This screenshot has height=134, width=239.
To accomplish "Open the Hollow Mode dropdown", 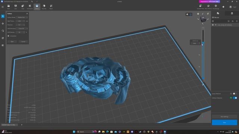I will tap(22, 17).
